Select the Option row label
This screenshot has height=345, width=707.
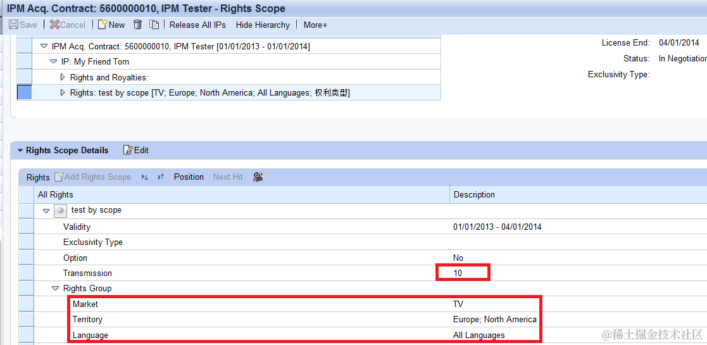(x=75, y=258)
